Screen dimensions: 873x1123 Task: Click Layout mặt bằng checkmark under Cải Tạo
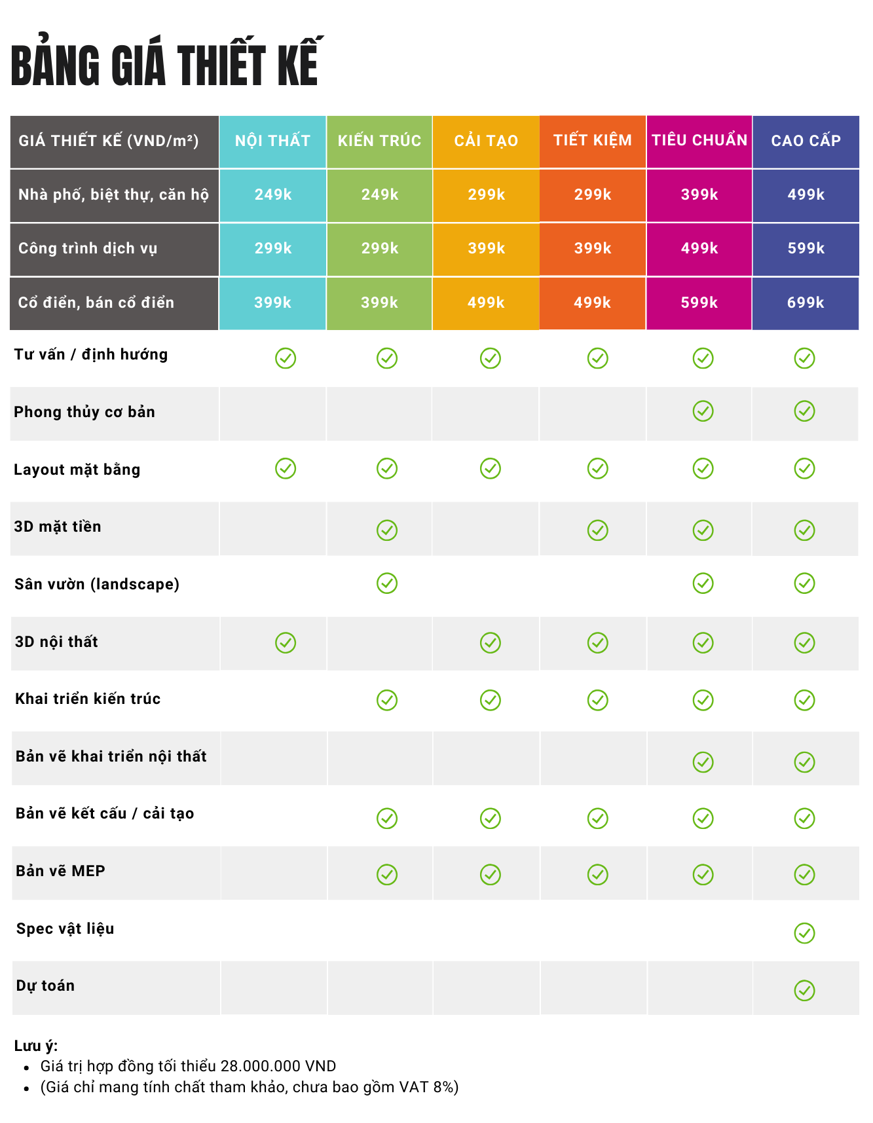pyautogui.click(x=490, y=468)
